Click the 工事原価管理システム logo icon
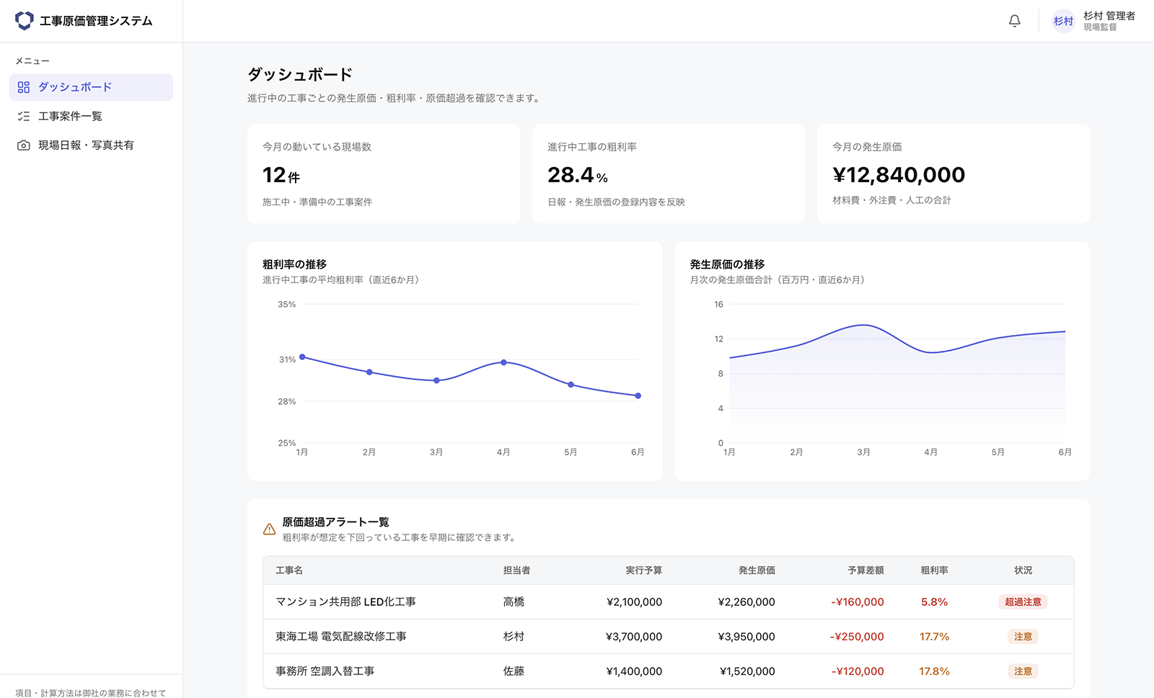The height and width of the screenshot is (698, 1154). coord(24,21)
